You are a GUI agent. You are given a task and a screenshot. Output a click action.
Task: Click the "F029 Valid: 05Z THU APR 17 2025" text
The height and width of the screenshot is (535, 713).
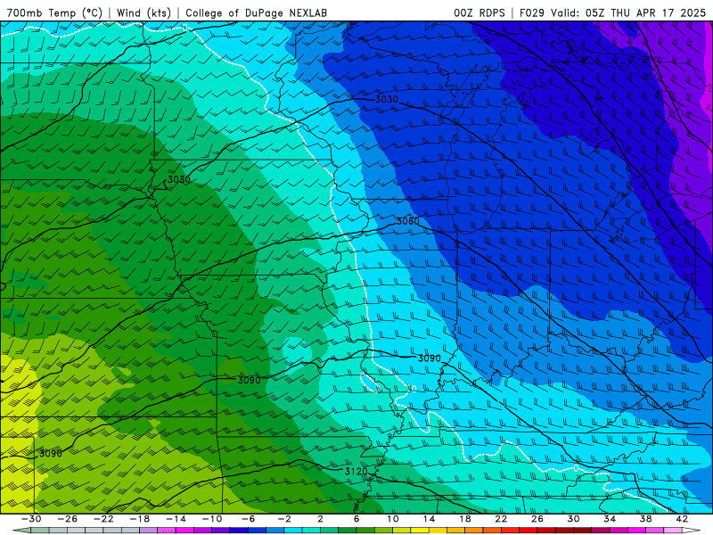point(612,12)
